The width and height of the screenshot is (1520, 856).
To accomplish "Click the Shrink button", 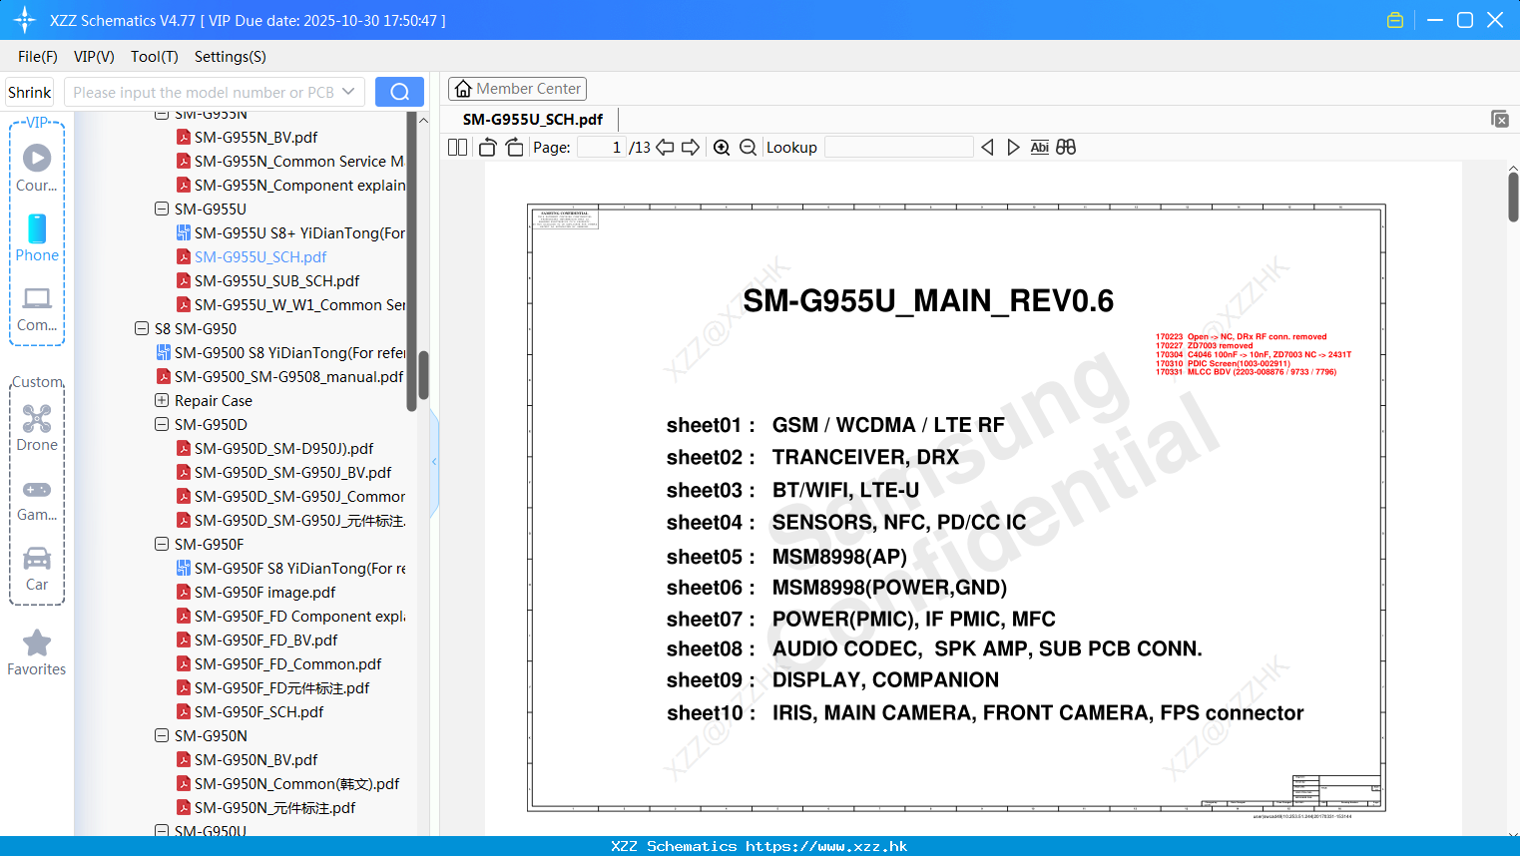I will pyautogui.click(x=29, y=92).
